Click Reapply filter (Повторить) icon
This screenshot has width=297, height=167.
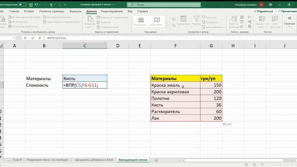click(x=203, y=22)
